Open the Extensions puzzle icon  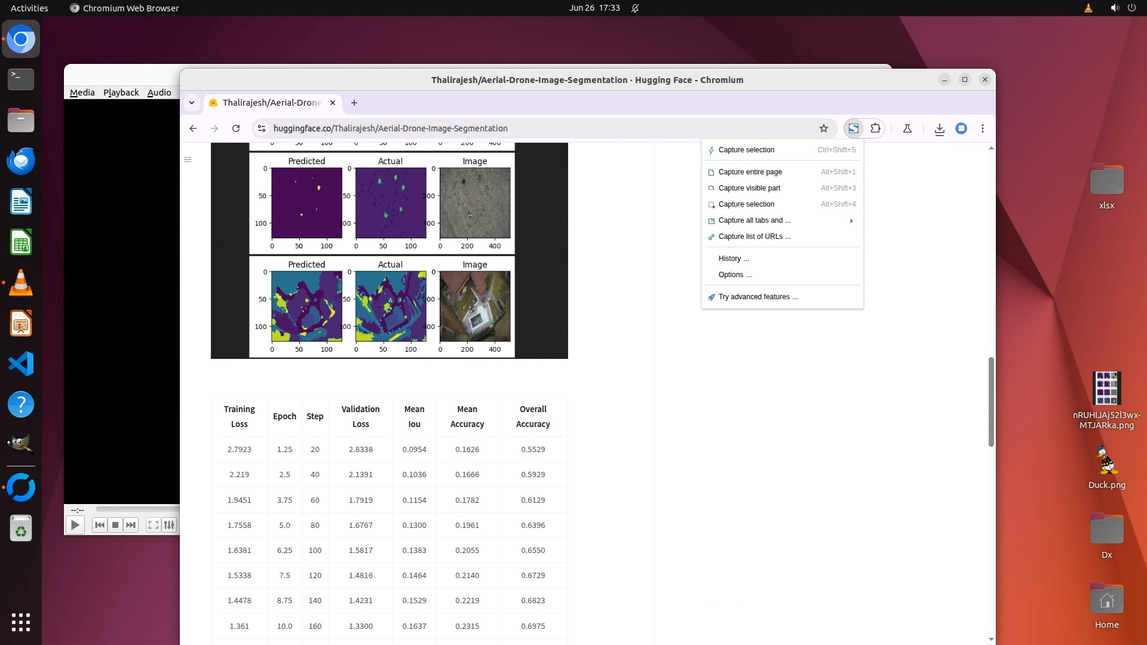875,128
